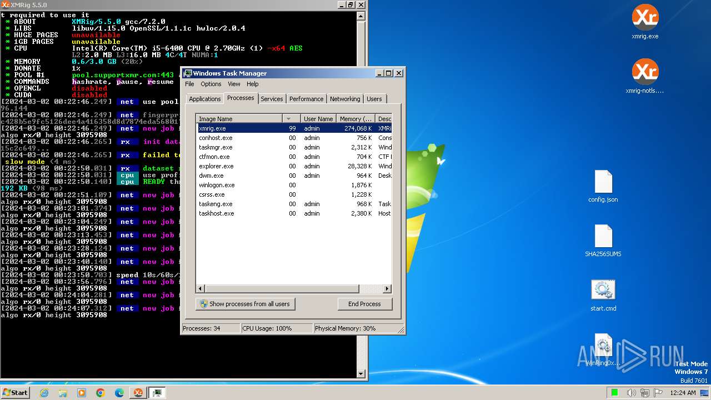
Task: Select the config.json desktop file
Action: (603, 186)
